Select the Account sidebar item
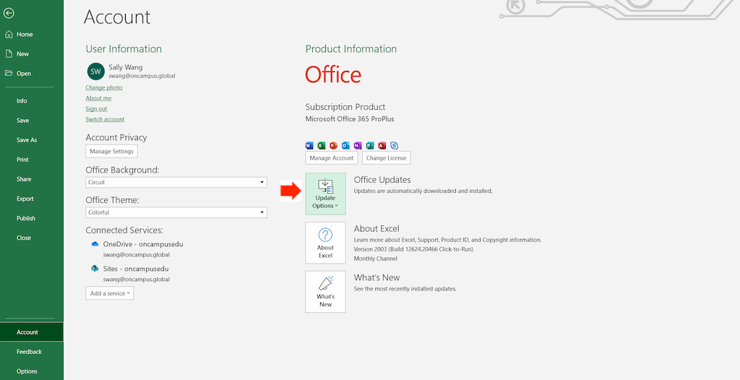 click(32, 332)
